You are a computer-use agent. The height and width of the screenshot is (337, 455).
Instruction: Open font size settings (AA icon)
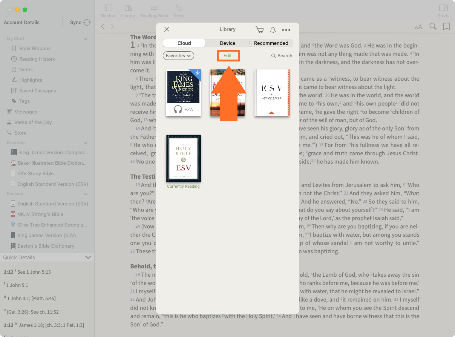pos(418,27)
